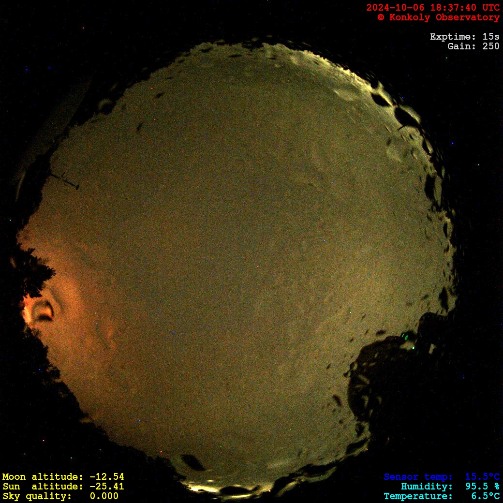This screenshot has height=503, width=503.
Task: Click the Exptime: 15s label
Action: click(x=464, y=37)
